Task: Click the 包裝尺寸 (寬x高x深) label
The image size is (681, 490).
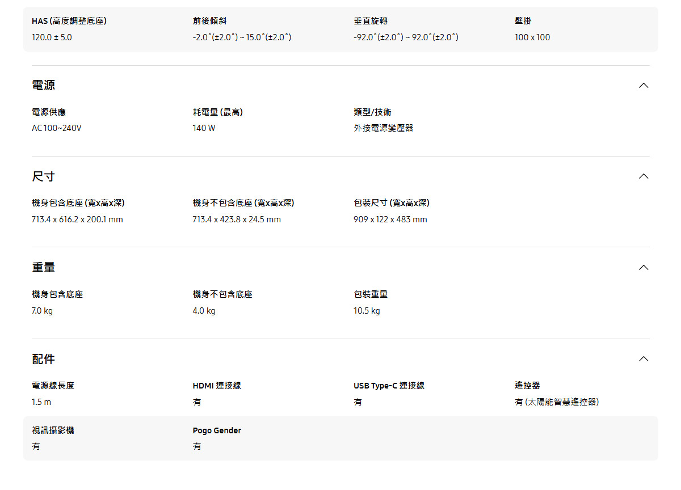Action: pyautogui.click(x=391, y=203)
